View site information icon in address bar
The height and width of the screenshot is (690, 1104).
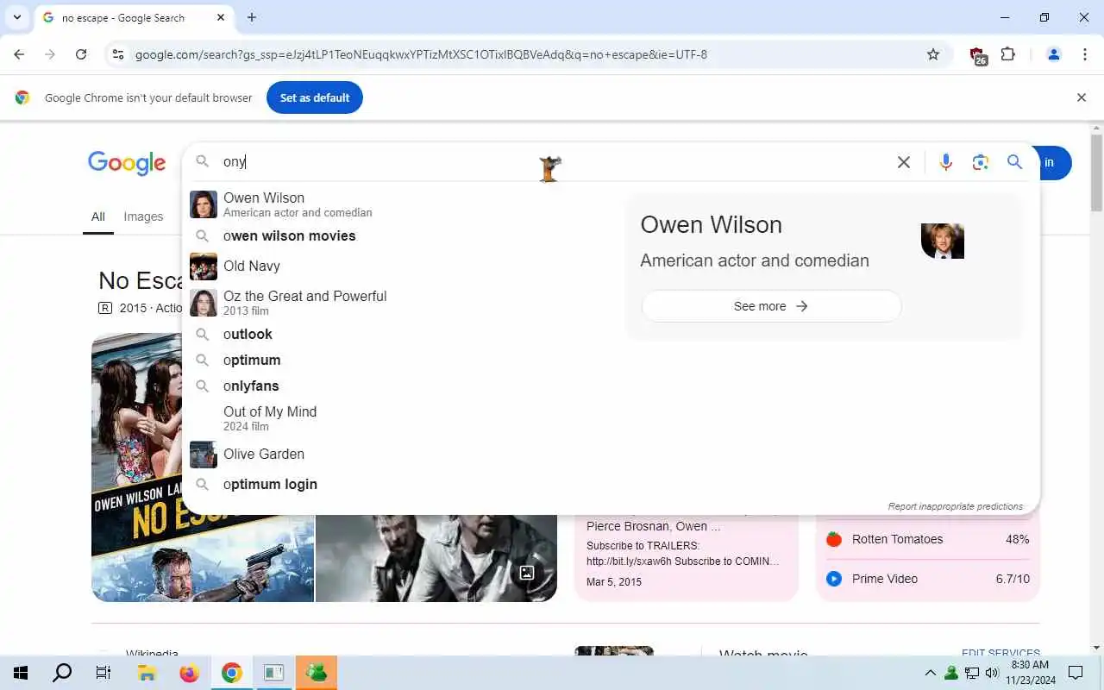[119, 54]
